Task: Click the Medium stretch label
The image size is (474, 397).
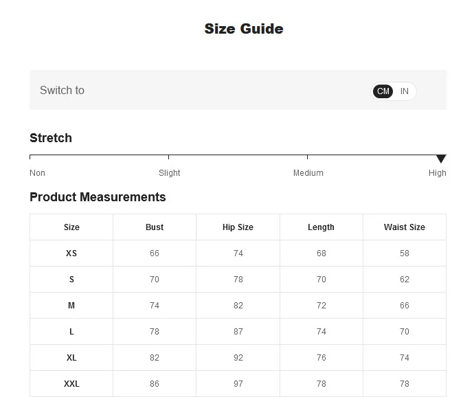Action: 308,173
